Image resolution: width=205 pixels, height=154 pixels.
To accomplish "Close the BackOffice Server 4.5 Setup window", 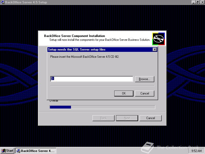I will pos(202,2).
